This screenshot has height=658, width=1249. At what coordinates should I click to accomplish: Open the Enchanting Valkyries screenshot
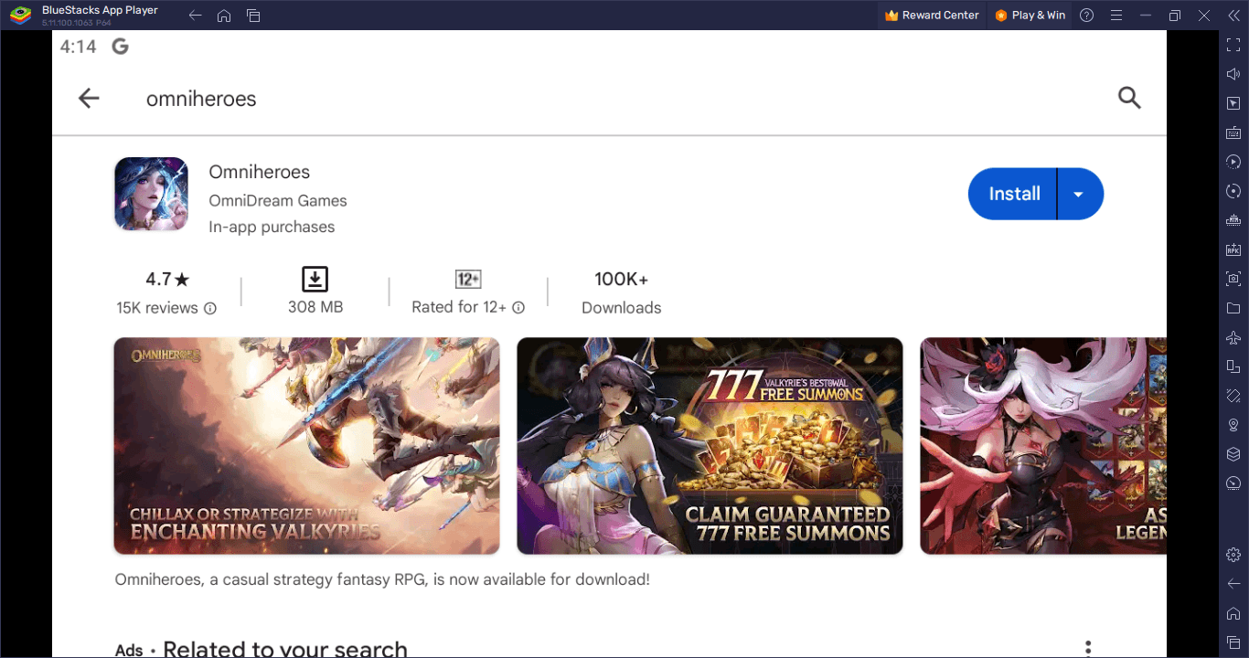(x=306, y=446)
